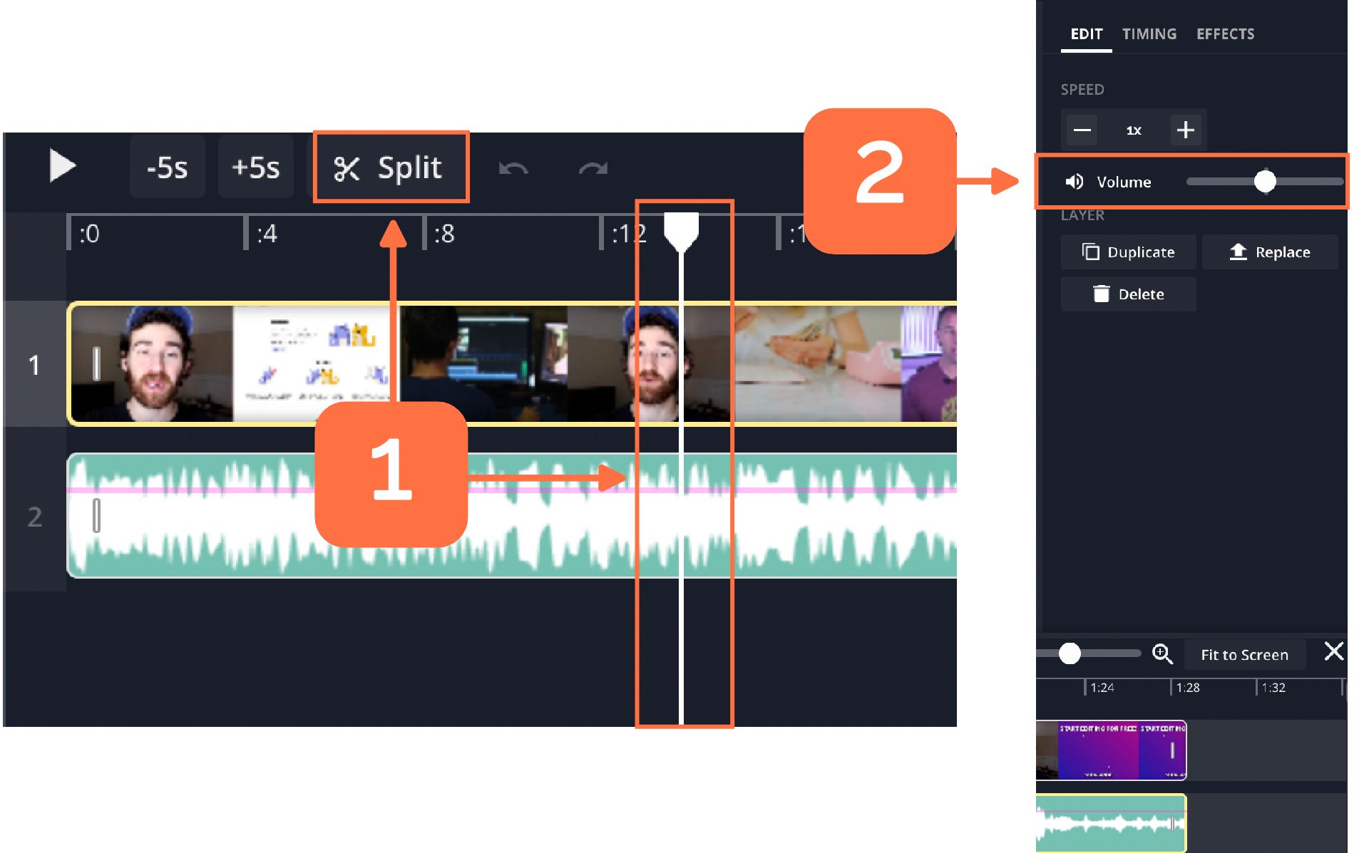Select the EDIT tab
The width and height of the screenshot is (1369, 853).
(1086, 34)
